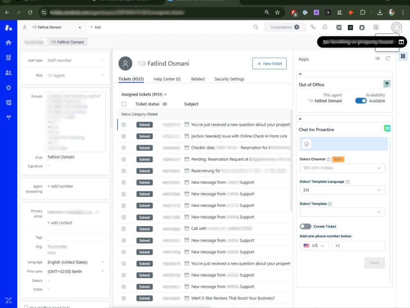The height and width of the screenshot is (308, 410).
Task: Check the Checkin date ticket checkbox
Action: [124, 148]
